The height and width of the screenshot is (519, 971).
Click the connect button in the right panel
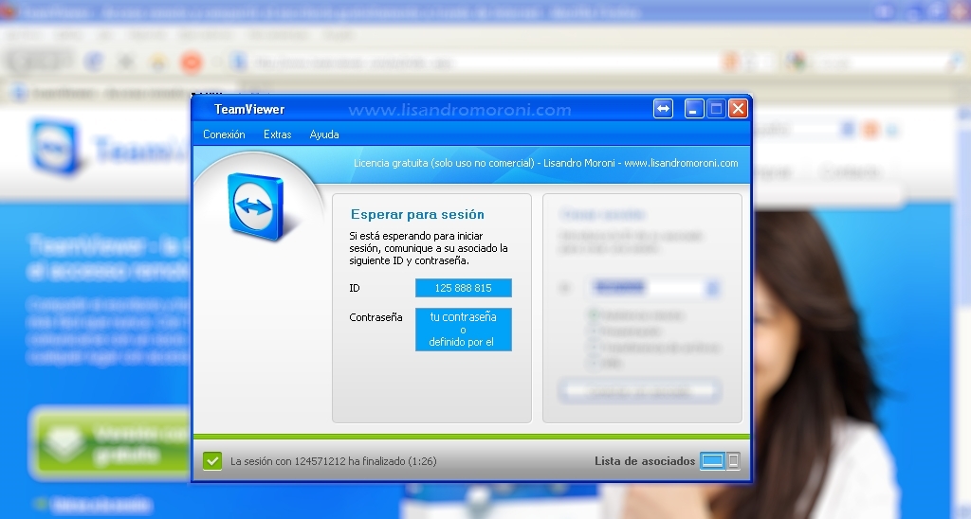[640, 391]
